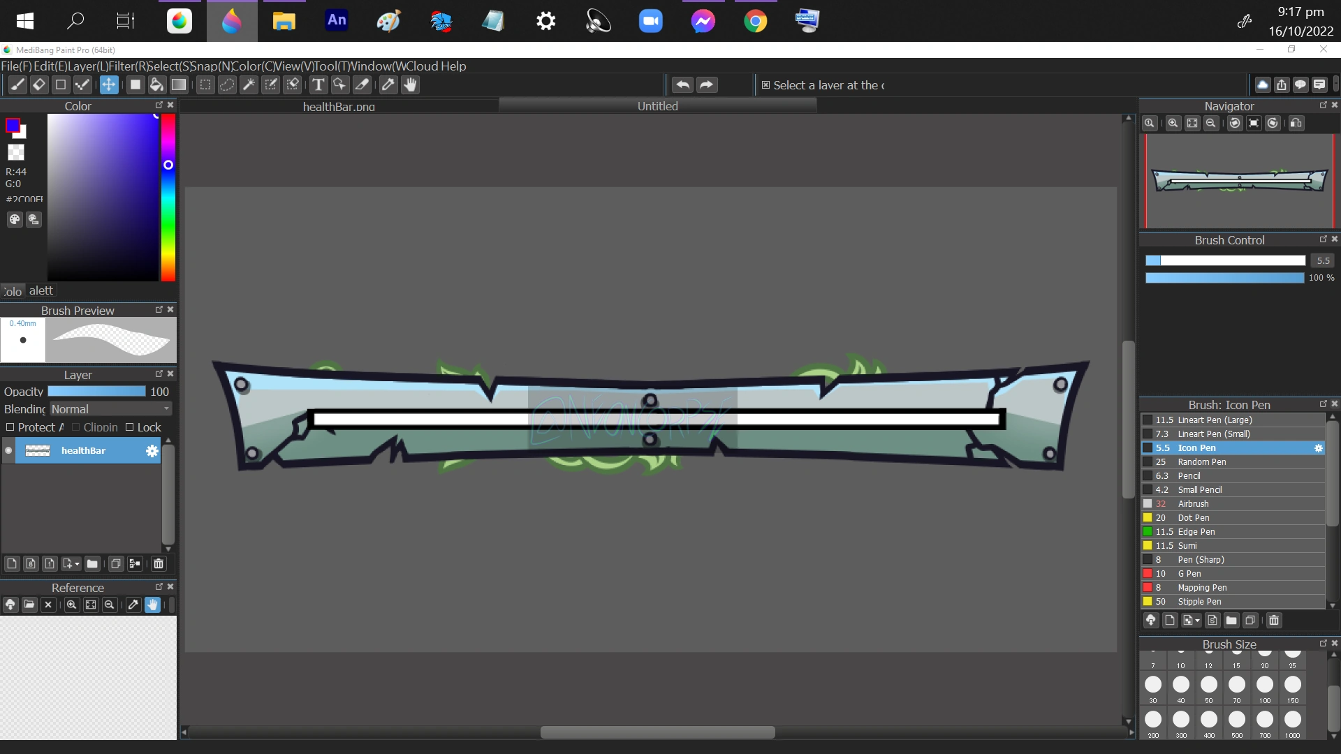Choose the Magic Wand selection tool
Screen dimensions: 1341x754
point(249,84)
